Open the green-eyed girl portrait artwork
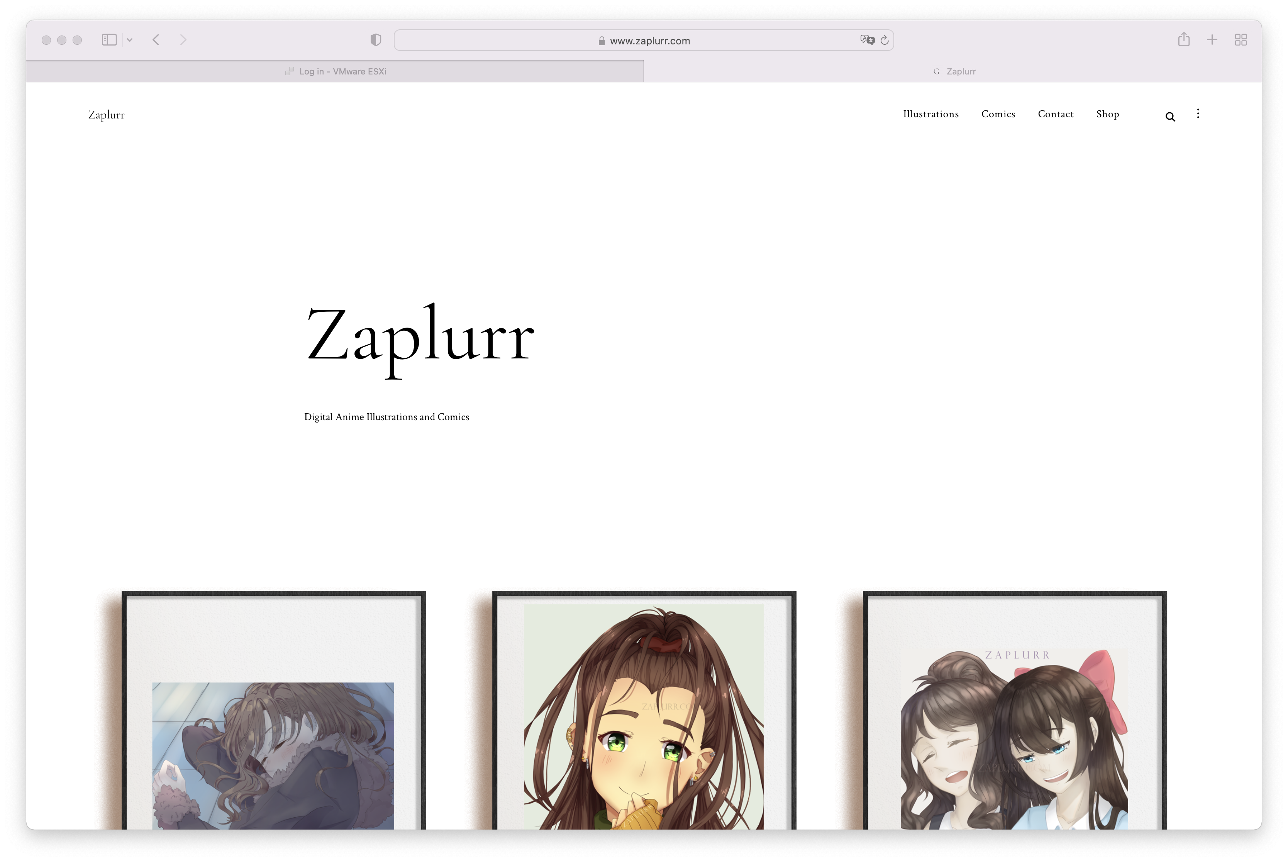This screenshot has height=862, width=1288. coord(644,710)
